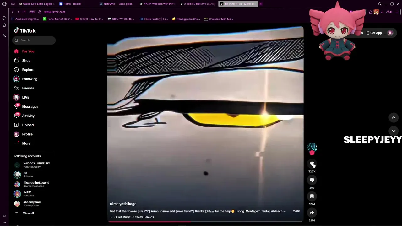Open Messages inbox
Viewport: 402px width, 226px height.
26,107
